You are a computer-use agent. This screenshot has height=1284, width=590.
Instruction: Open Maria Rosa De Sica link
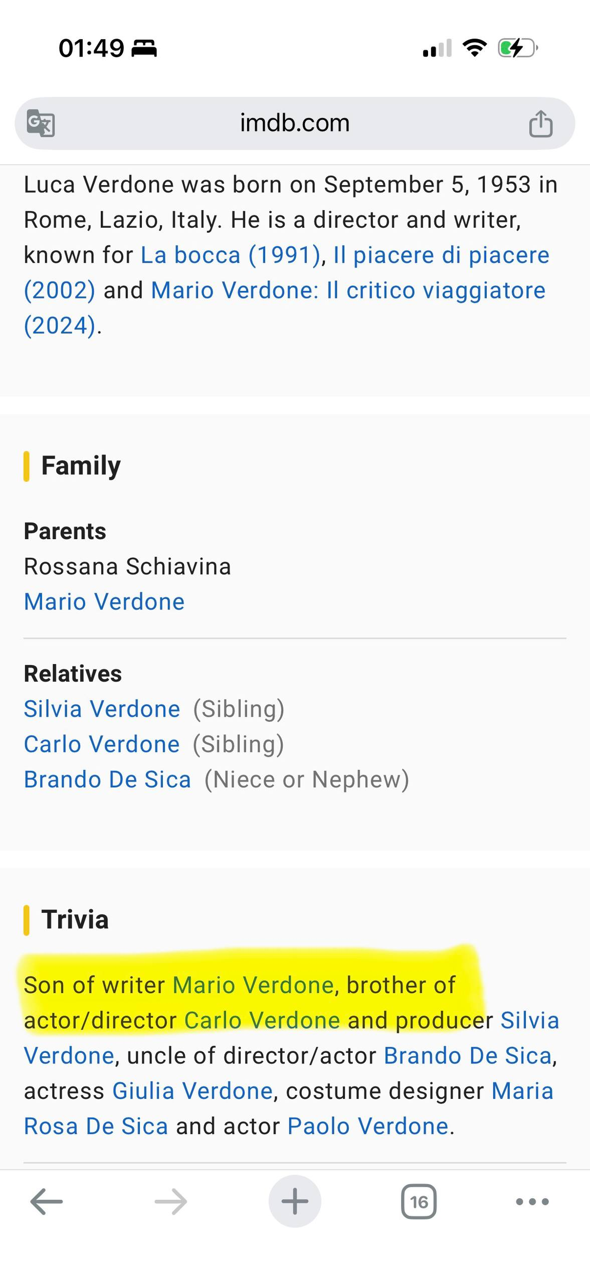coord(289,1108)
